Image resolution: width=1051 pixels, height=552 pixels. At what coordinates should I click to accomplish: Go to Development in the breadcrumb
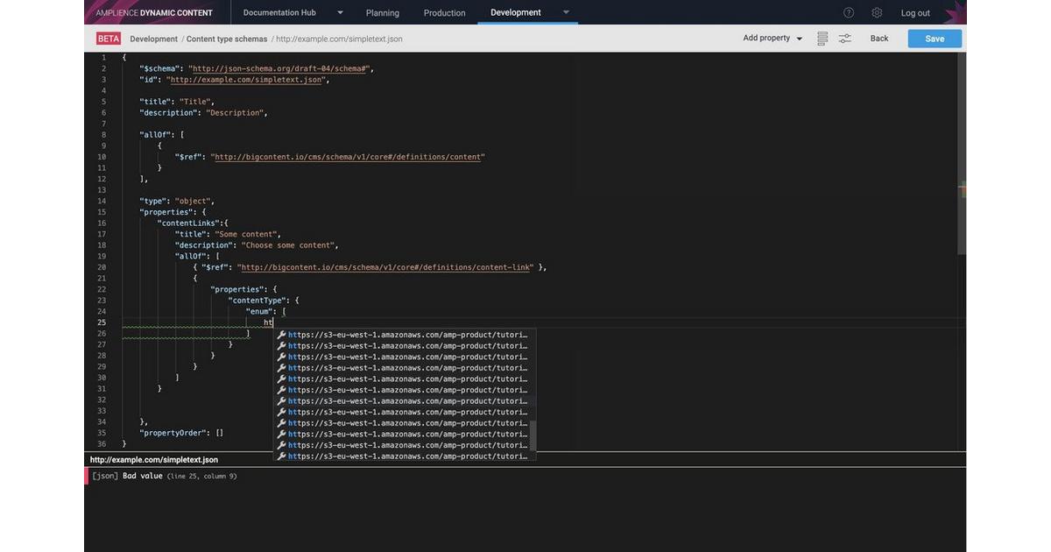154,39
